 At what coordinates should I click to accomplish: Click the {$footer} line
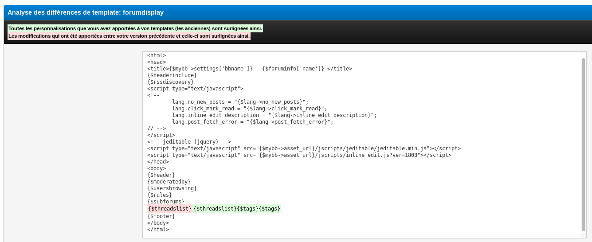[161, 216]
